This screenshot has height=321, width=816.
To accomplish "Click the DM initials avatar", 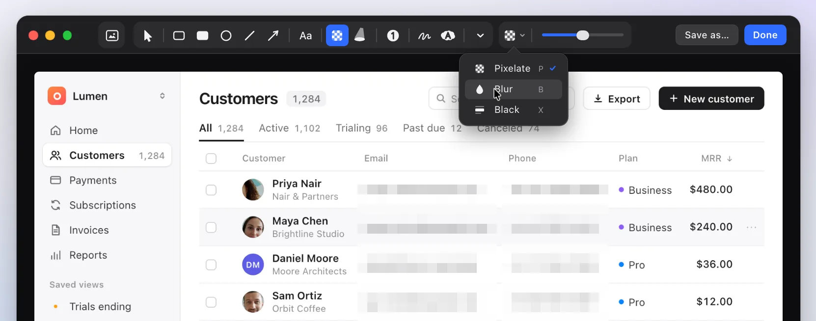I will tap(253, 265).
